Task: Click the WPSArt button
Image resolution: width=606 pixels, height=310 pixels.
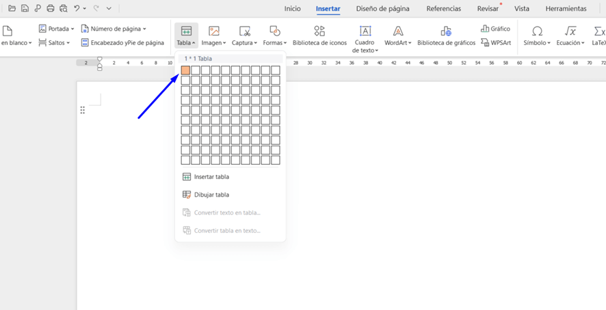Action: click(x=496, y=42)
